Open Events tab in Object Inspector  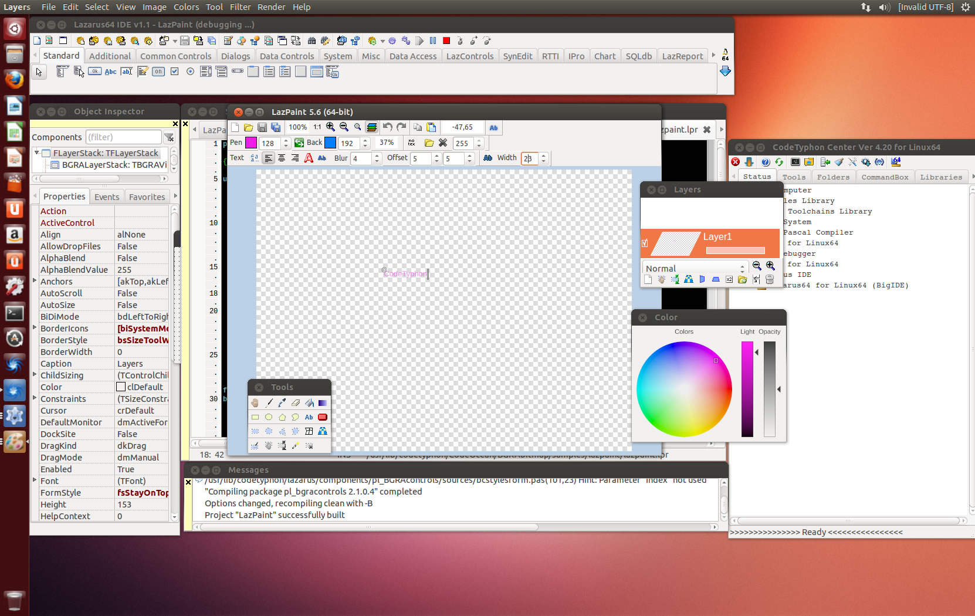tap(107, 197)
